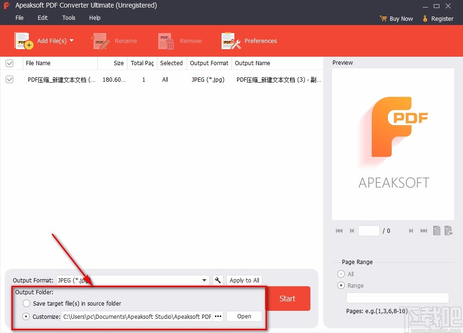Open Preferences via its toolbar icon
The width and height of the screenshot is (463, 333).
pos(230,41)
